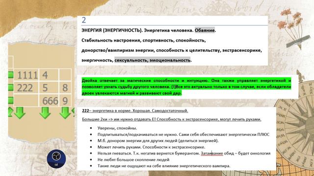Click the green-highlighted paragraph starting "Двойка отвечает"
314x176 pixels.
(x=186, y=87)
